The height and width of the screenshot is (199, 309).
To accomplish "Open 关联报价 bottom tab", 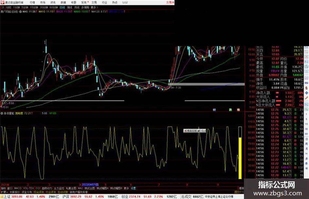I will pos(15,192).
